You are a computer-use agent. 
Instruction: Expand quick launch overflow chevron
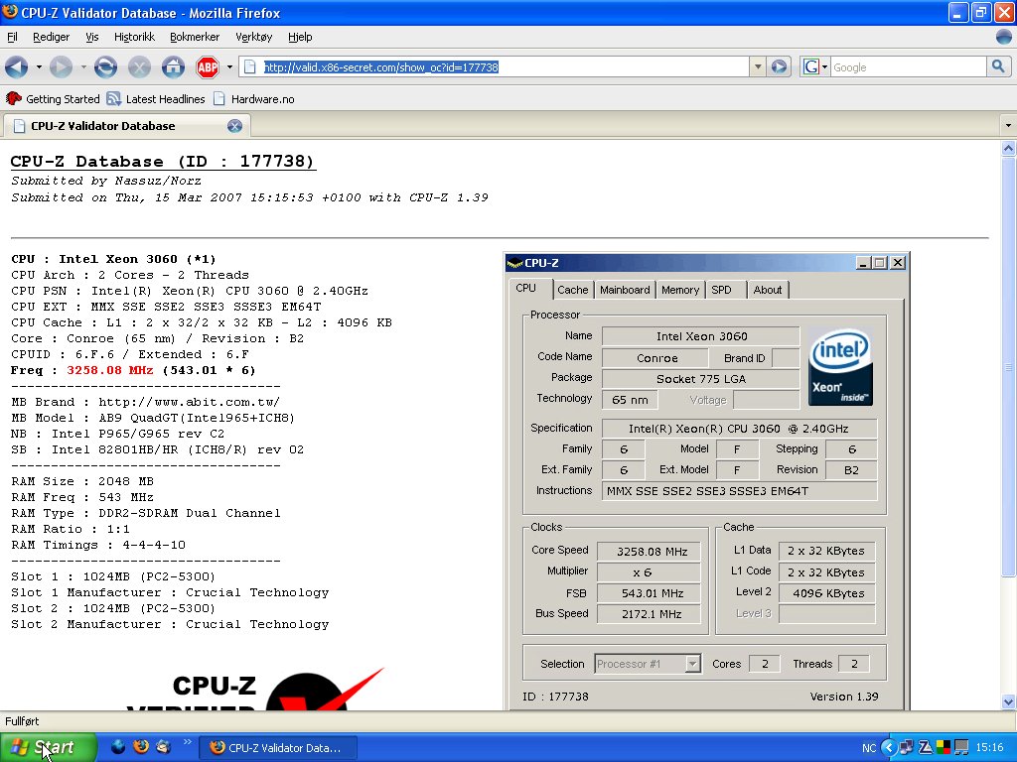point(188,742)
